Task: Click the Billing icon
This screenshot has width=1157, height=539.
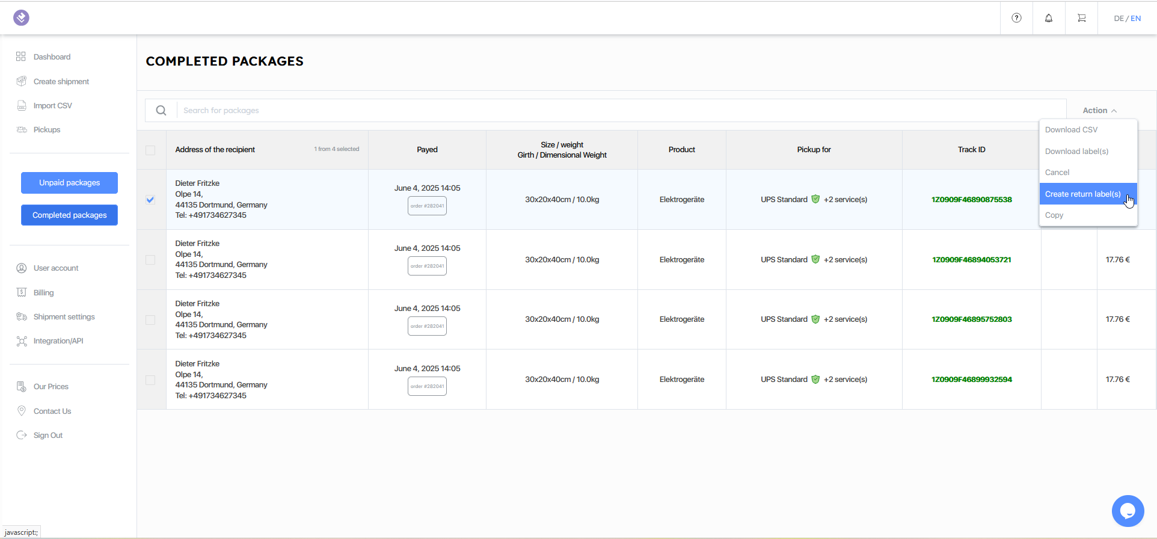Action: (x=22, y=292)
